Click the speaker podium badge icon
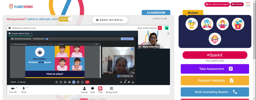Image resolution: width=256 pixels, height=100 pixels. (x=238, y=24)
